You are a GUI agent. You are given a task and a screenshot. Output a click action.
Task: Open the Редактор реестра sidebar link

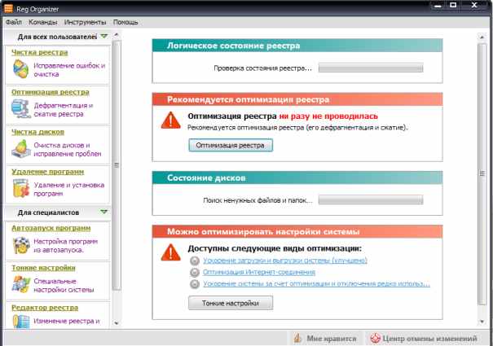point(45,308)
